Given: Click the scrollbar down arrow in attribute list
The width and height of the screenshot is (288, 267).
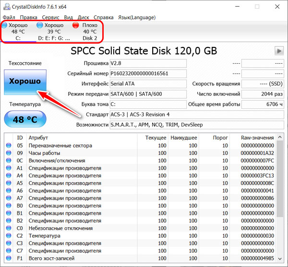Looking at the screenshot, I should 280,259.
